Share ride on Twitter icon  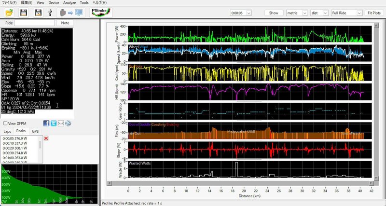point(54,124)
